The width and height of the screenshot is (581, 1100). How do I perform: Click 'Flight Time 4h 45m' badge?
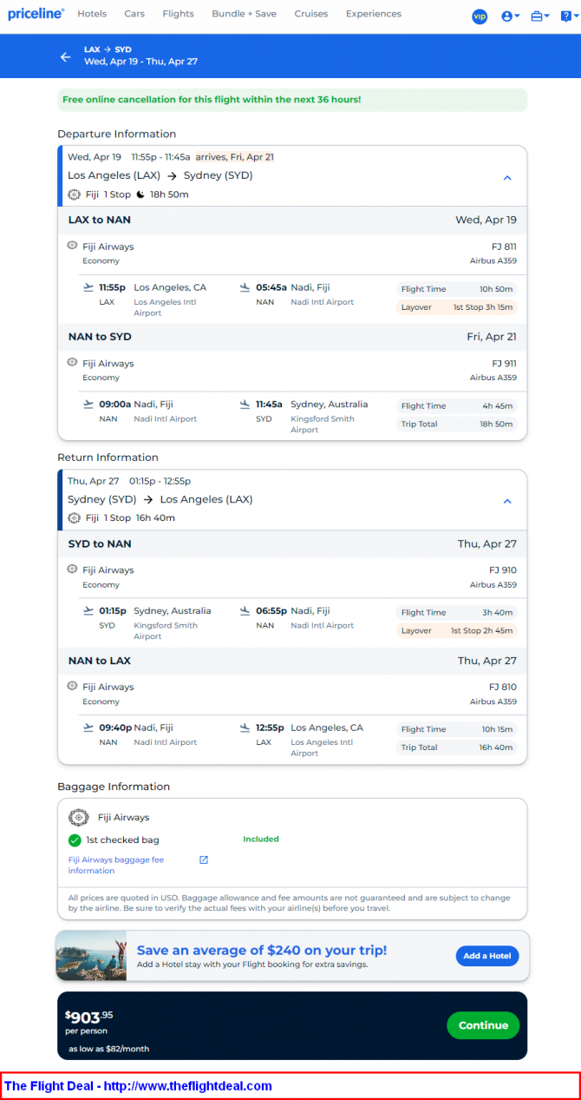pyautogui.click(x=457, y=405)
